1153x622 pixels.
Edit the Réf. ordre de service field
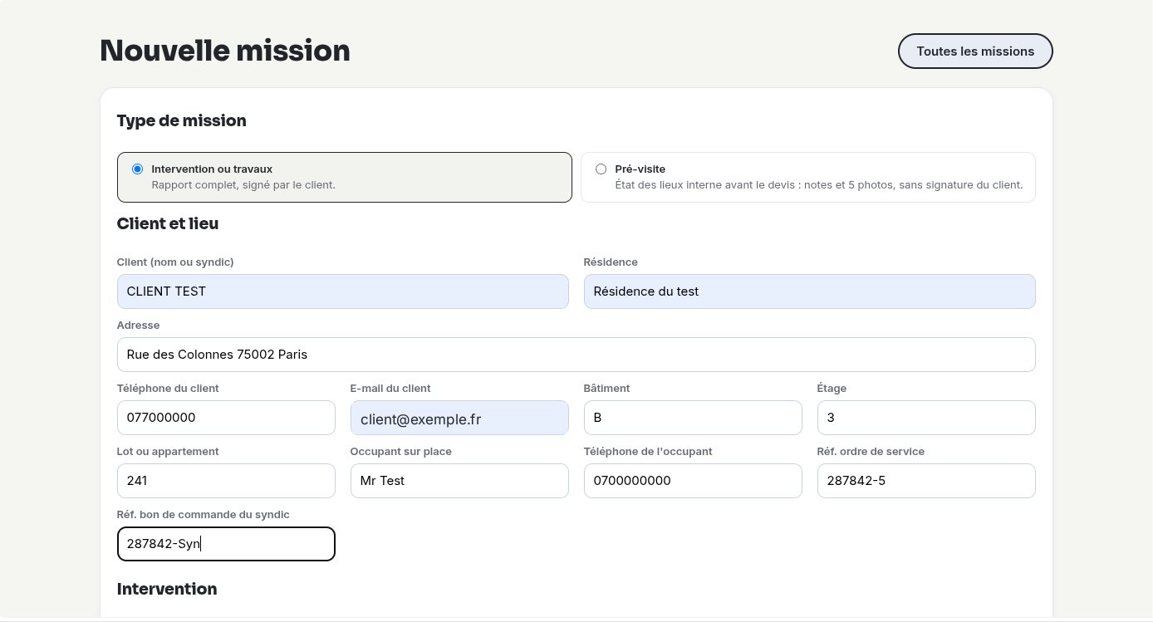926,481
